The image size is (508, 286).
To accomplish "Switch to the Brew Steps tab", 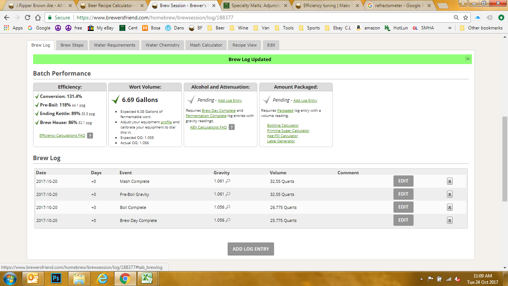I will tap(72, 45).
